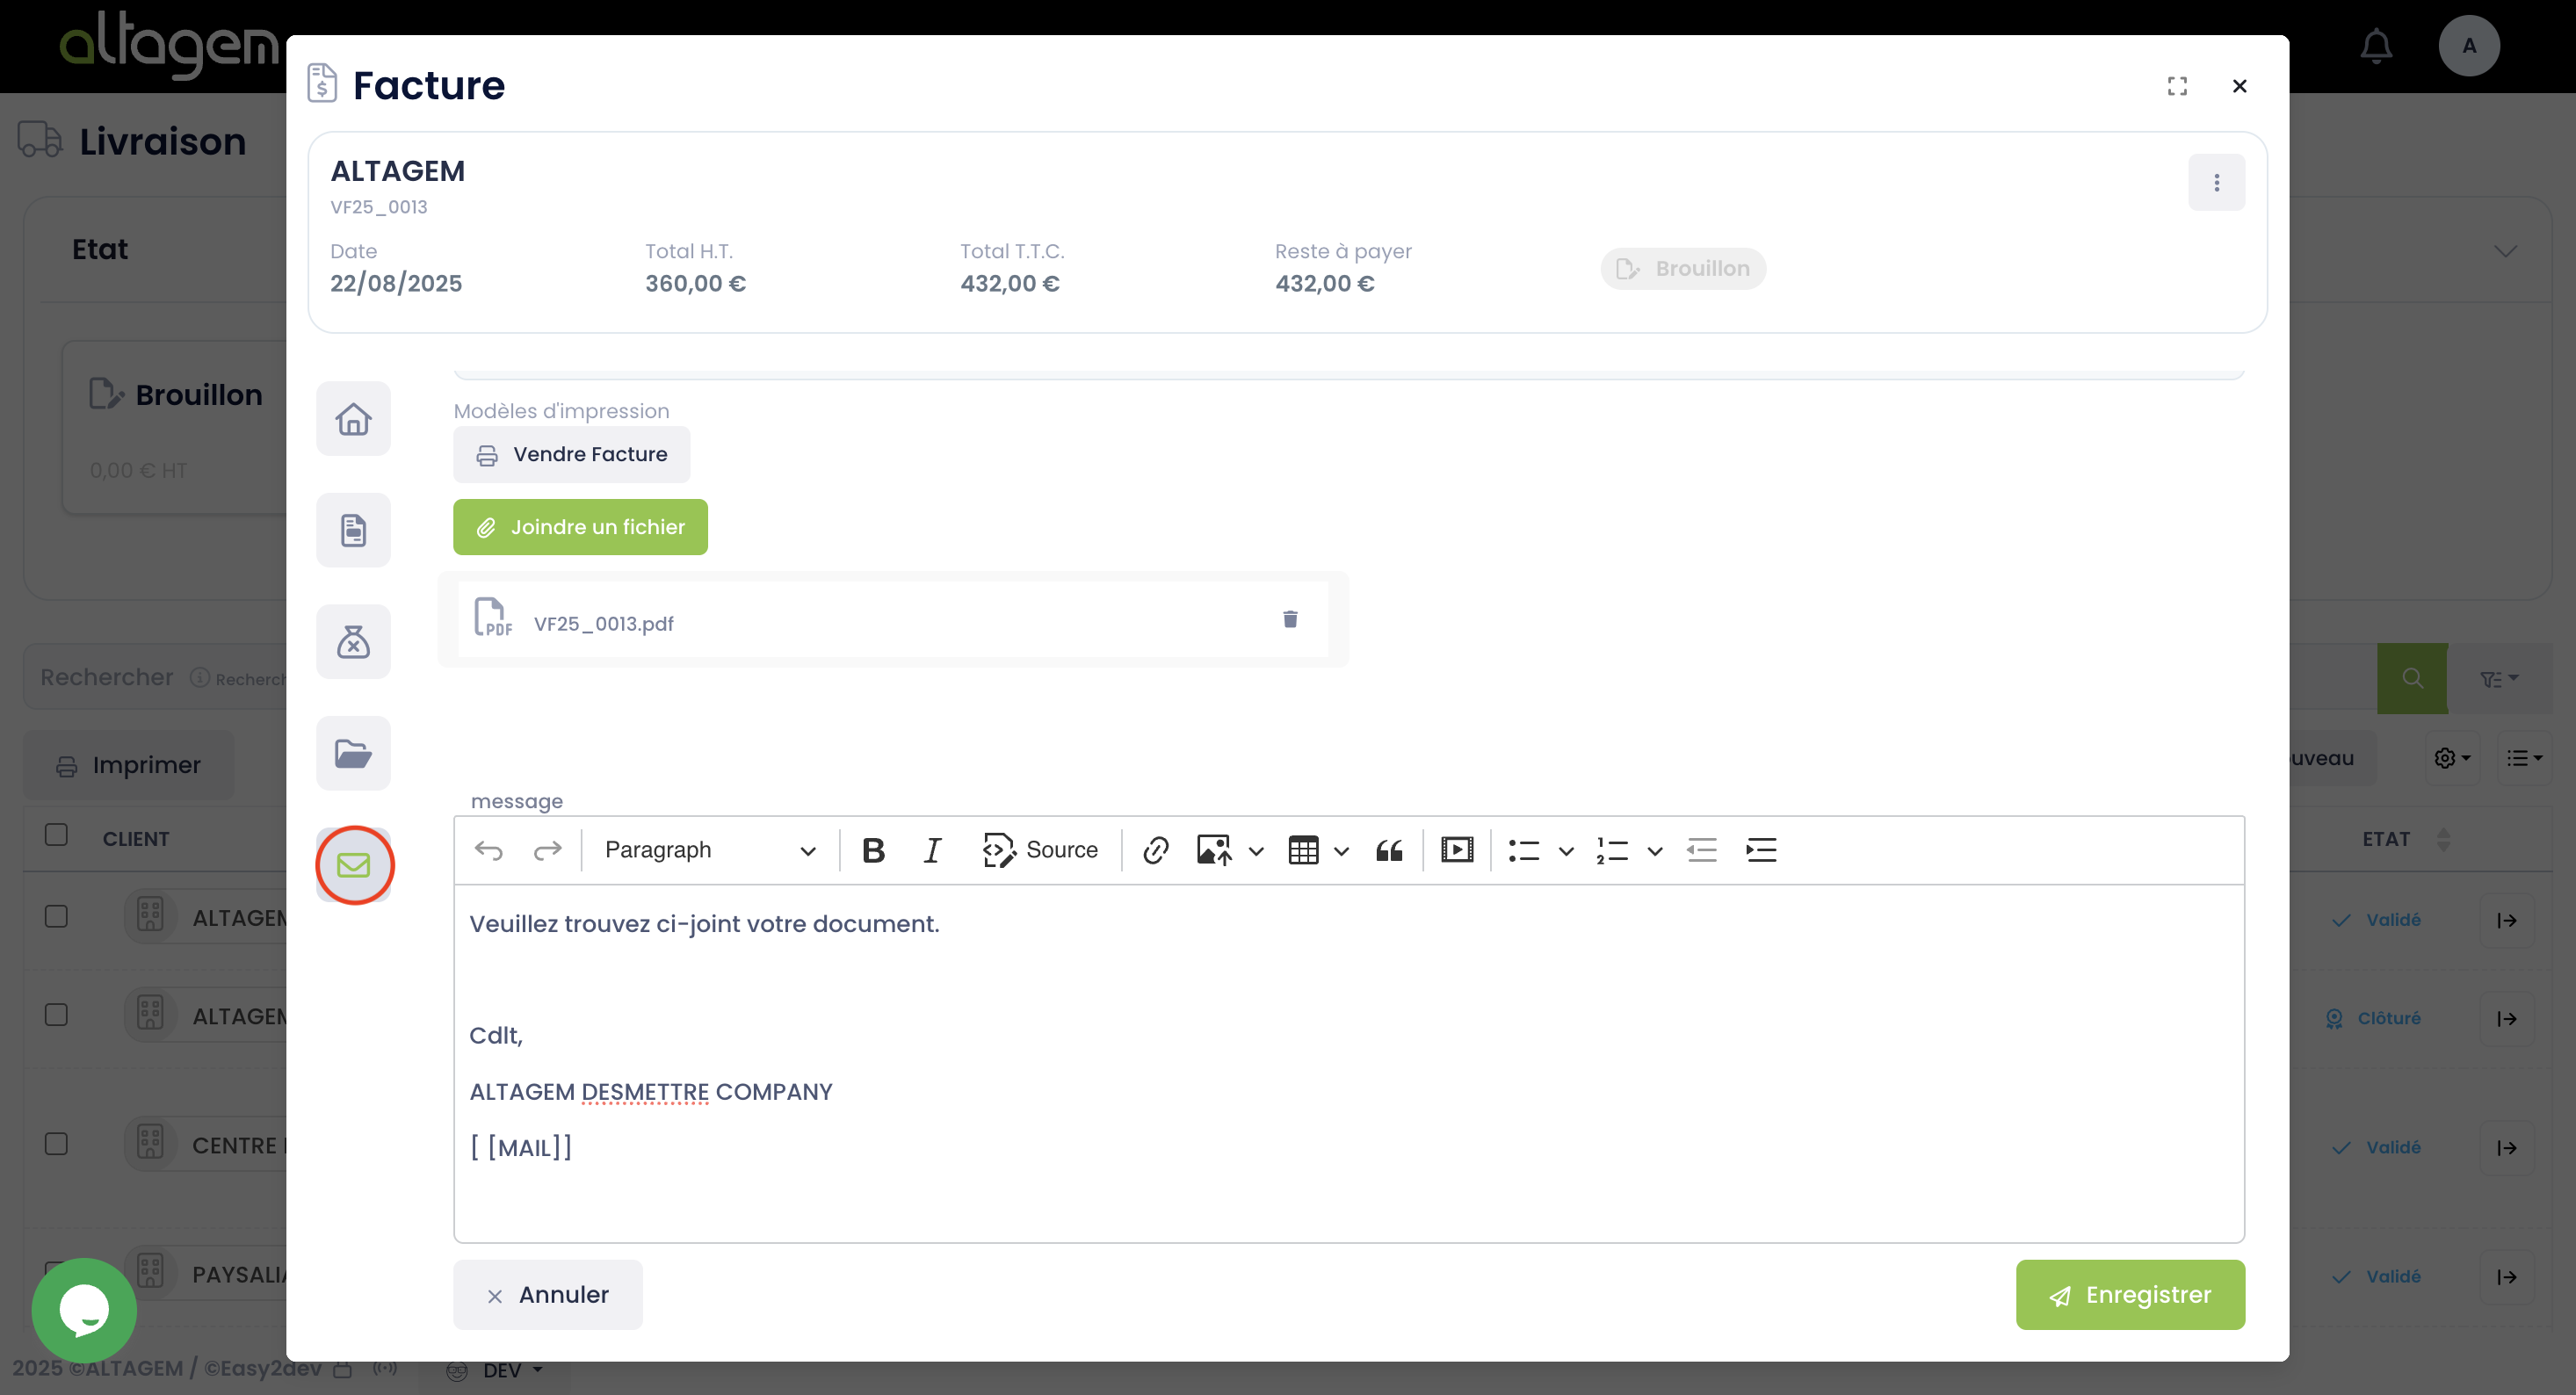Open the gear settings dropdown
The height and width of the screenshot is (1395, 2576).
point(2452,758)
